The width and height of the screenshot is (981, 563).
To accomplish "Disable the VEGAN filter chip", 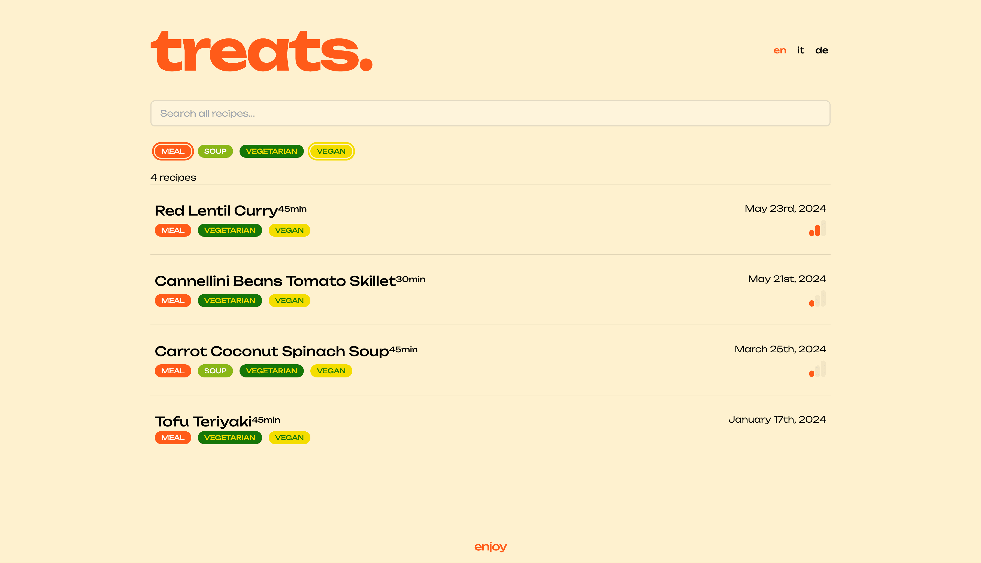I will click(331, 151).
